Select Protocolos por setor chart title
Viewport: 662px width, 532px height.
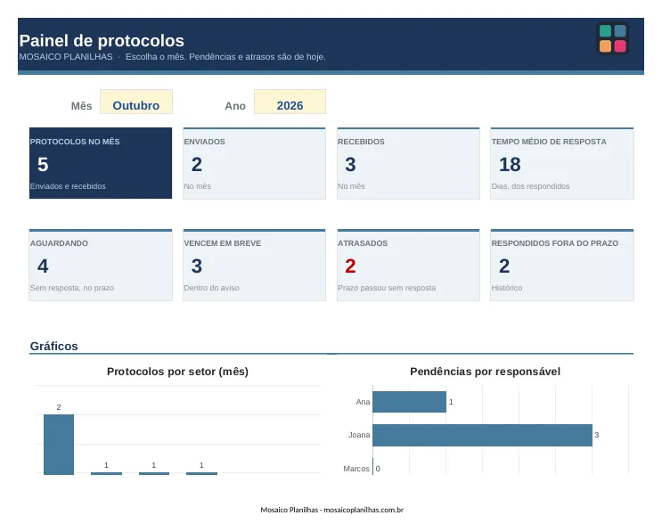pyautogui.click(x=177, y=372)
